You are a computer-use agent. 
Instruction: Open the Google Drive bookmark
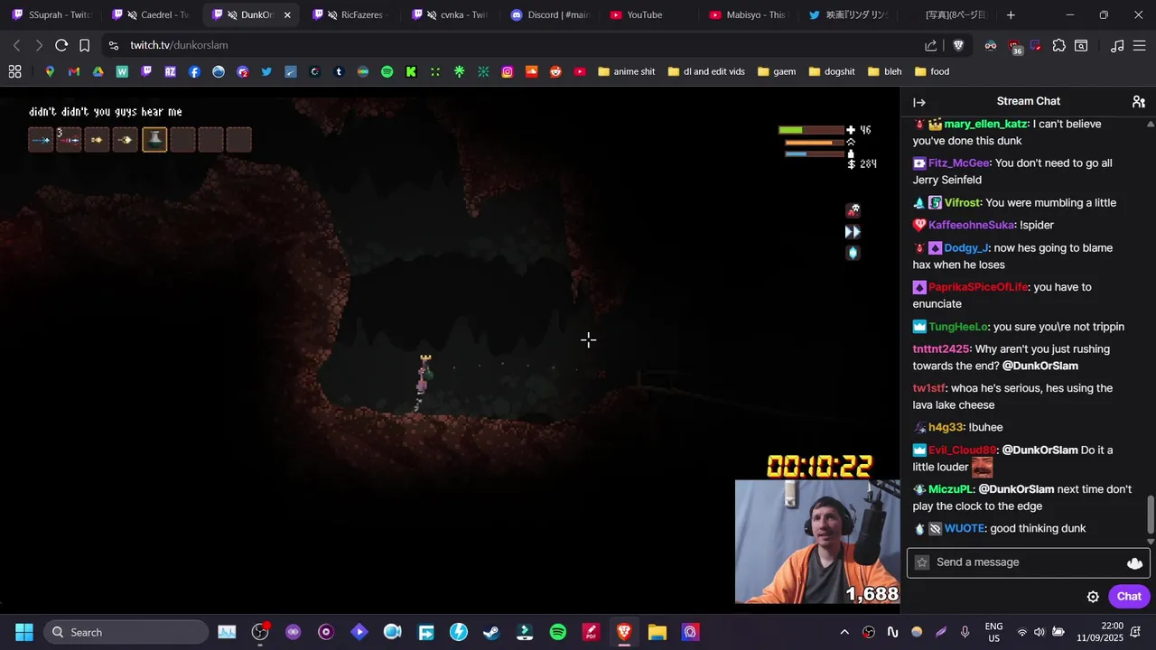click(x=98, y=71)
